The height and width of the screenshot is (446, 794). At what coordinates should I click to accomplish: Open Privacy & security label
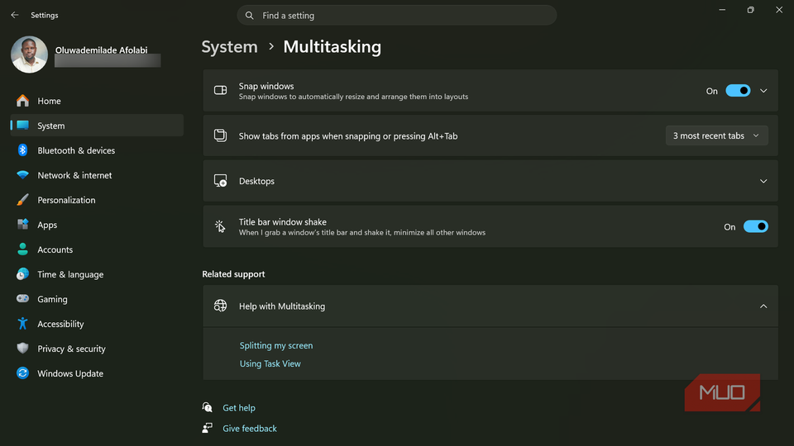tap(71, 349)
